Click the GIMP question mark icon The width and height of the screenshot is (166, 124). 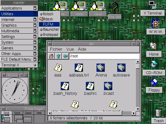tap(115, 8)
